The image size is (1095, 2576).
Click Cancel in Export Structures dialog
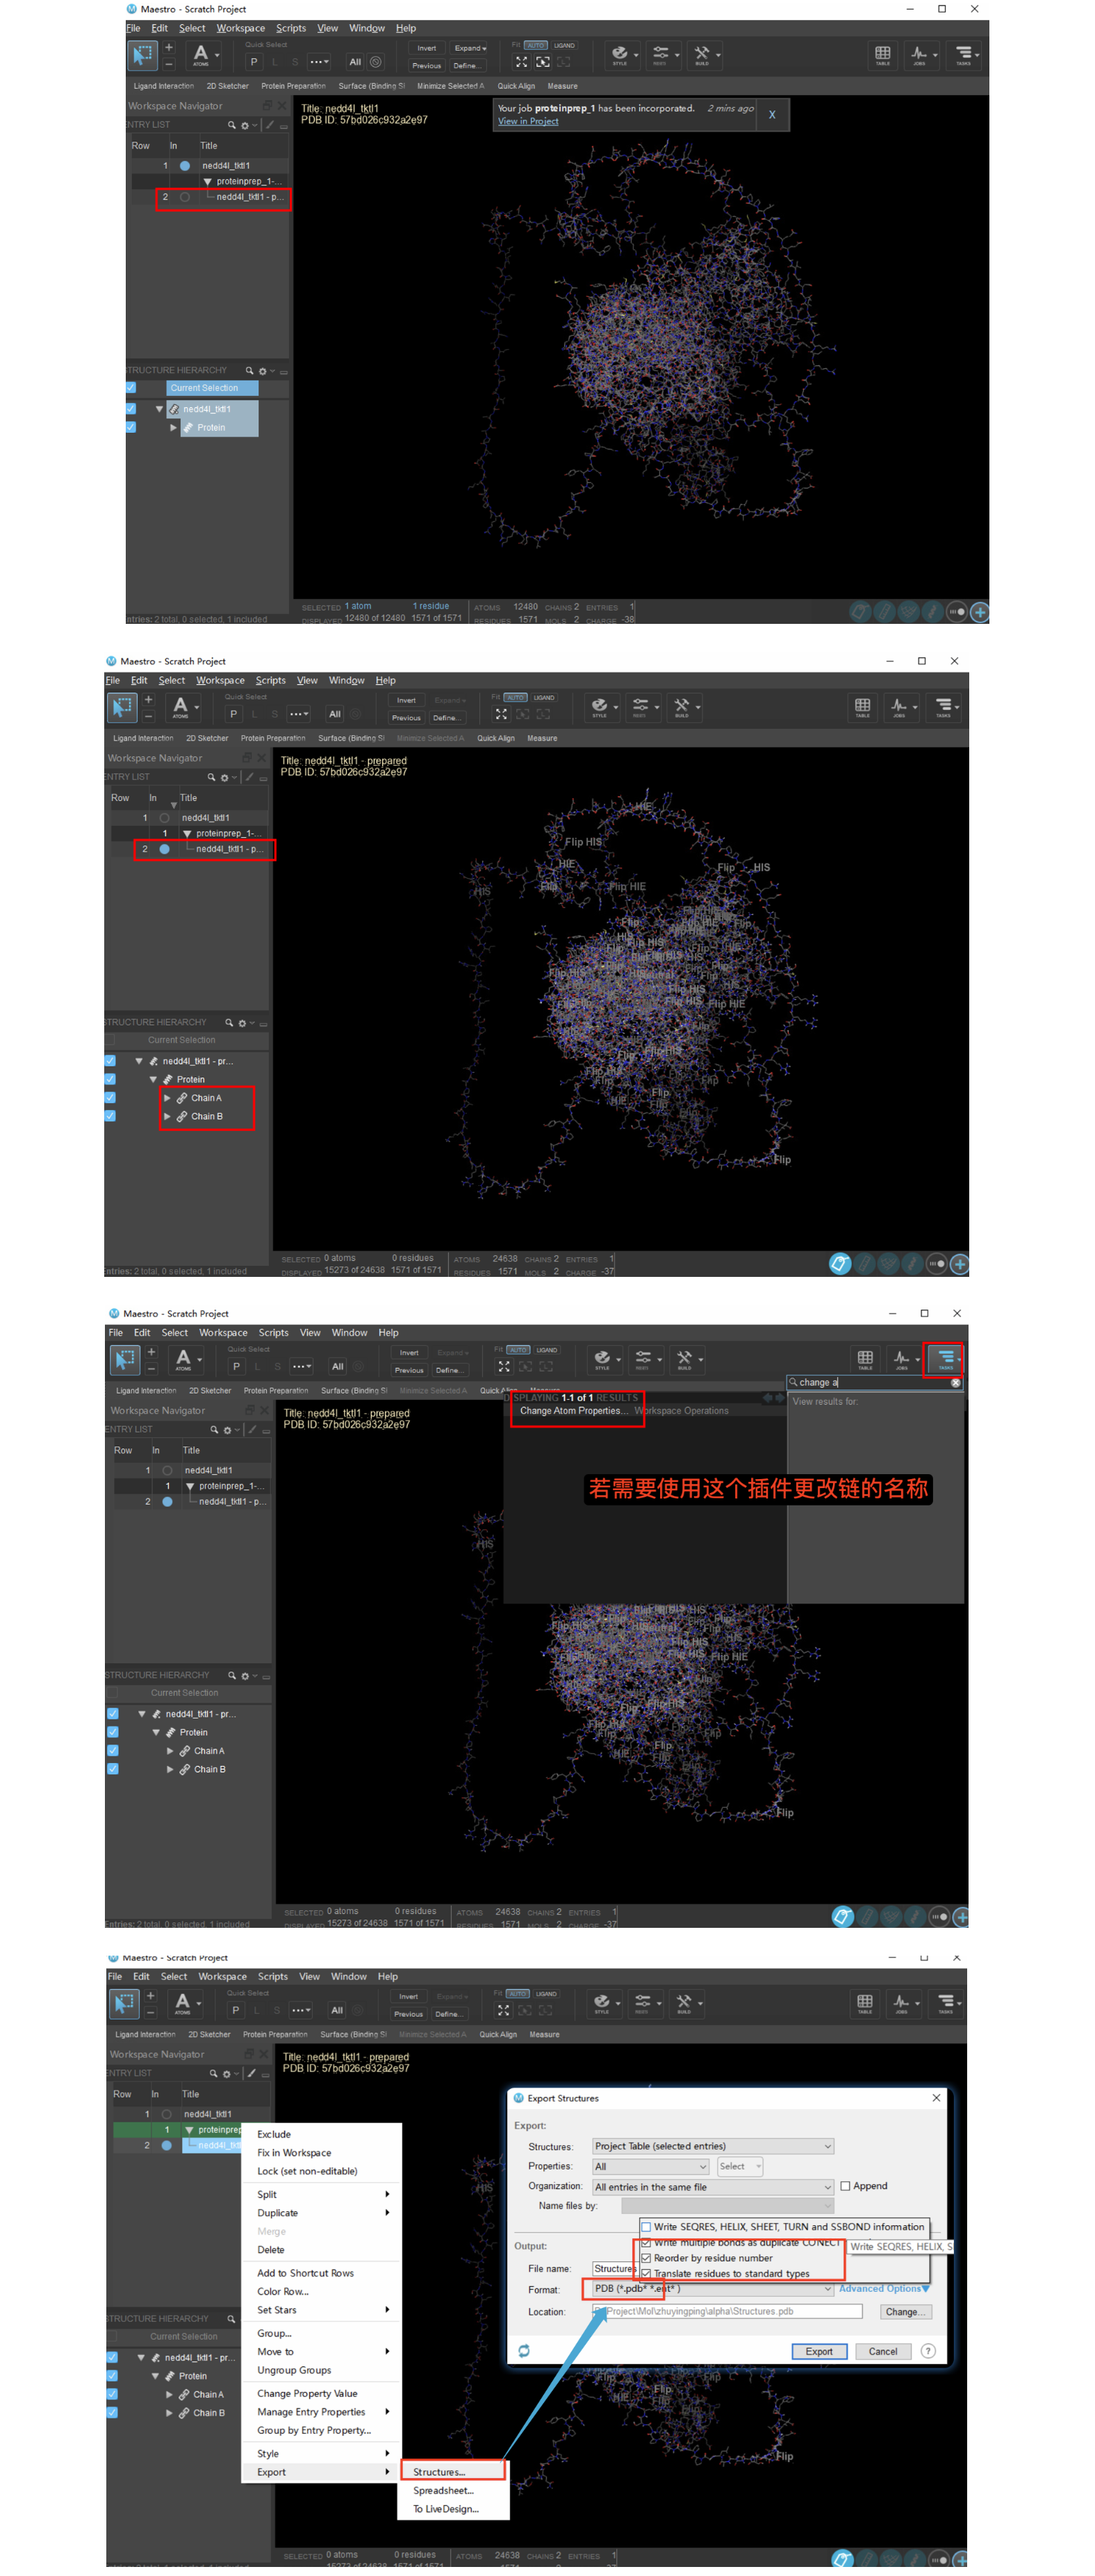pos(883,2351)
